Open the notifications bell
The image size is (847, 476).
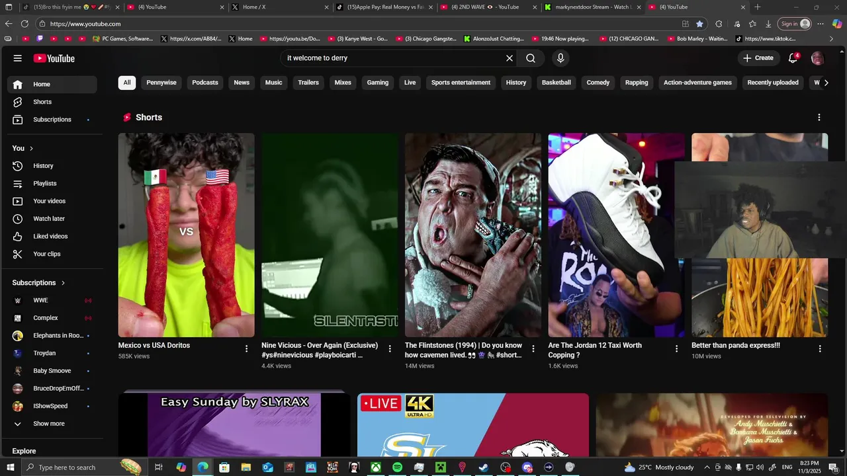click(793, 58)
